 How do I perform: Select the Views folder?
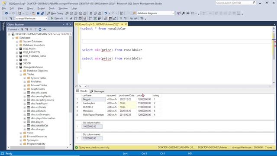point(30,133)
